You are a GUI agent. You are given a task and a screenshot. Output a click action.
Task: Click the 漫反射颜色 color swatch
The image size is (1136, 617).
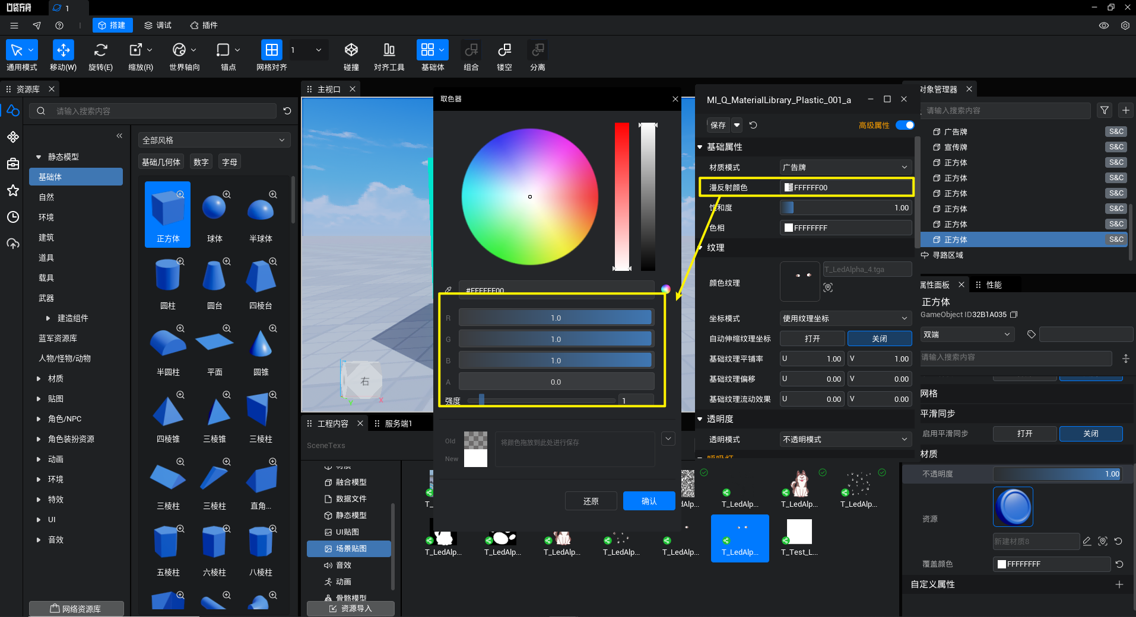(x=789, y=187)
